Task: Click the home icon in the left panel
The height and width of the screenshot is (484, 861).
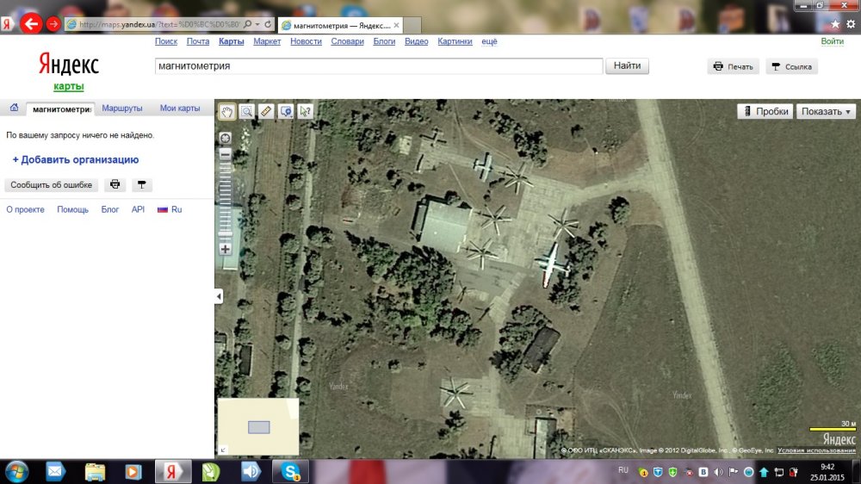Action: 14,109
